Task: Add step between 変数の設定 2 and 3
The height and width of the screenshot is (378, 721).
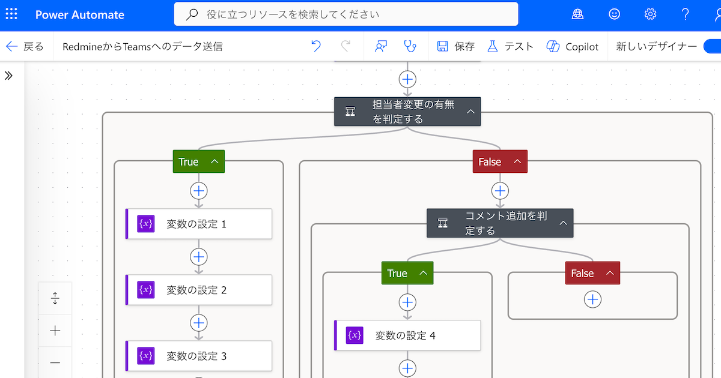Action: 198,323
